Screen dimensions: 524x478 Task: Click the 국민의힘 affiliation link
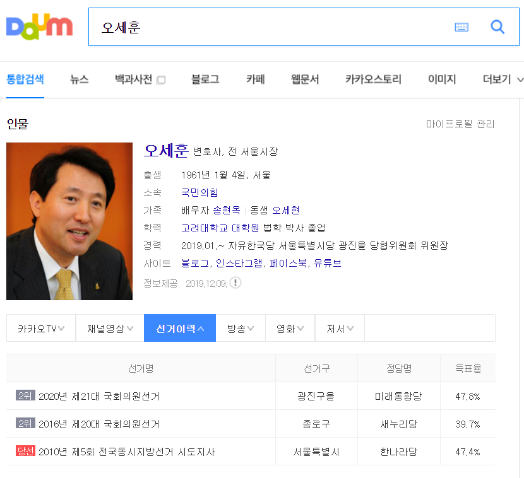tap(200, 192)
